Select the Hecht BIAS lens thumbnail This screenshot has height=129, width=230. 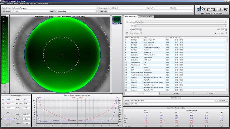coord(117,20)
